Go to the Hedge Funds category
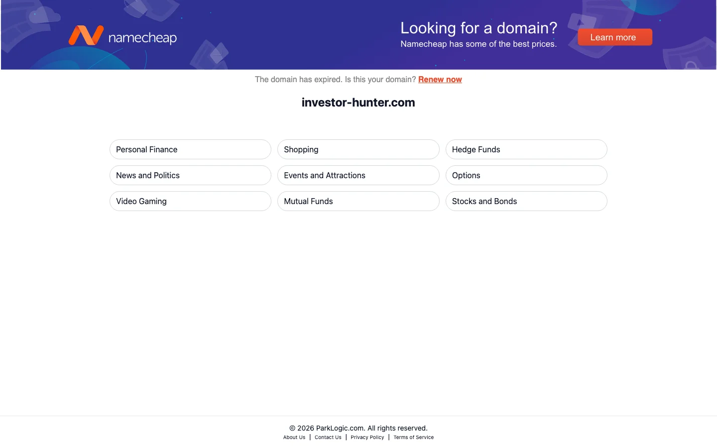Image resolution: width=717 pixels, height=448 pixels. tap(526, 149)
